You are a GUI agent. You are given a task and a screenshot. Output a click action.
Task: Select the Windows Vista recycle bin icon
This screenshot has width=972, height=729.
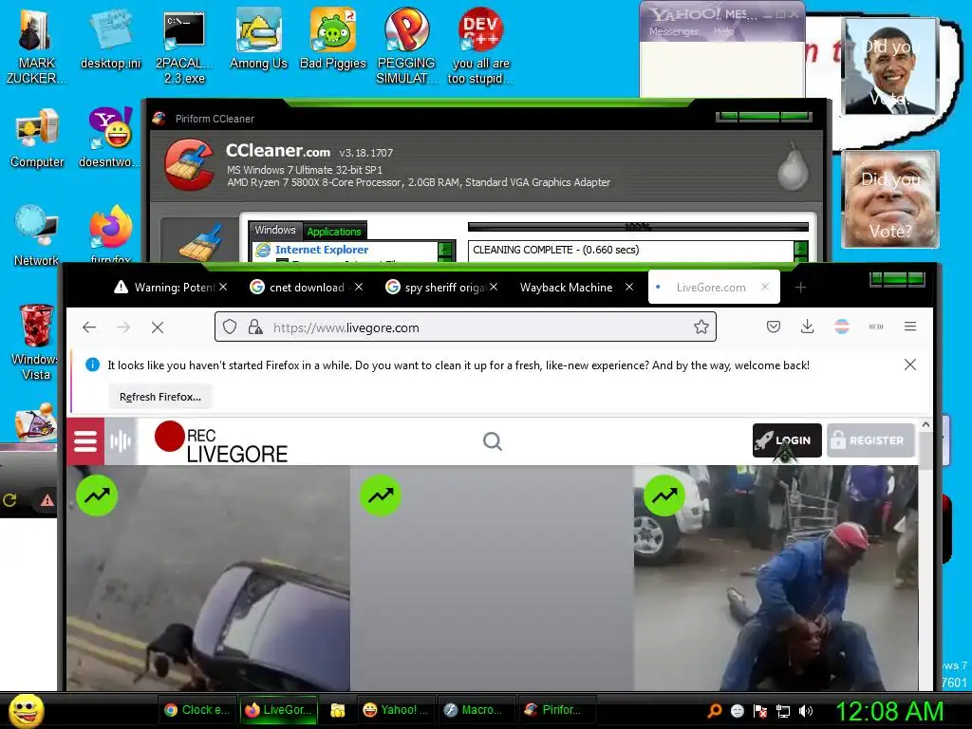tap(35, 342)
